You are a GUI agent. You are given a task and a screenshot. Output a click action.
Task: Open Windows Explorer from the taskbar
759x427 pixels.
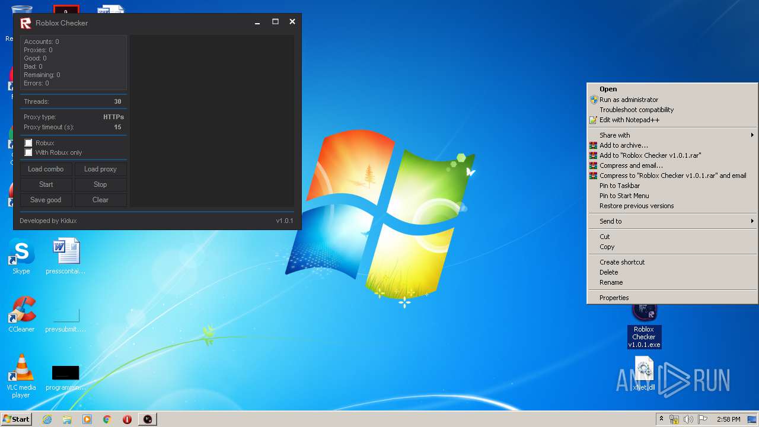67,419
